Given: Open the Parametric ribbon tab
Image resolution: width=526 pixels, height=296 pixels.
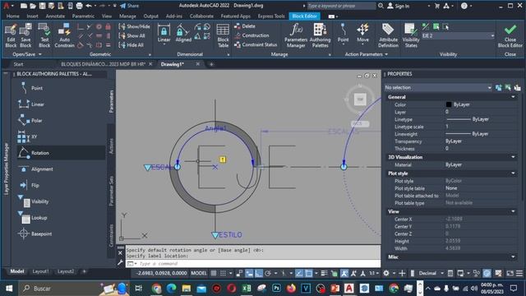Looking at the screenshot, I should pyautogui.click(x=83, y=16).
